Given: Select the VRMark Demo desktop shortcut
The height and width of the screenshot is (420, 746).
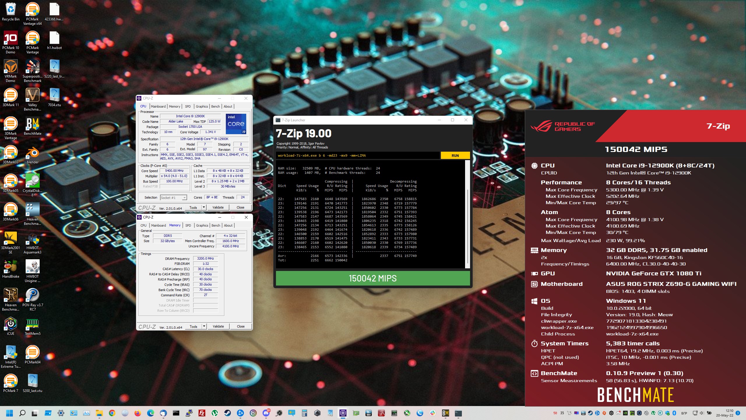Looking at the screenshot, I should click(10, 71).
